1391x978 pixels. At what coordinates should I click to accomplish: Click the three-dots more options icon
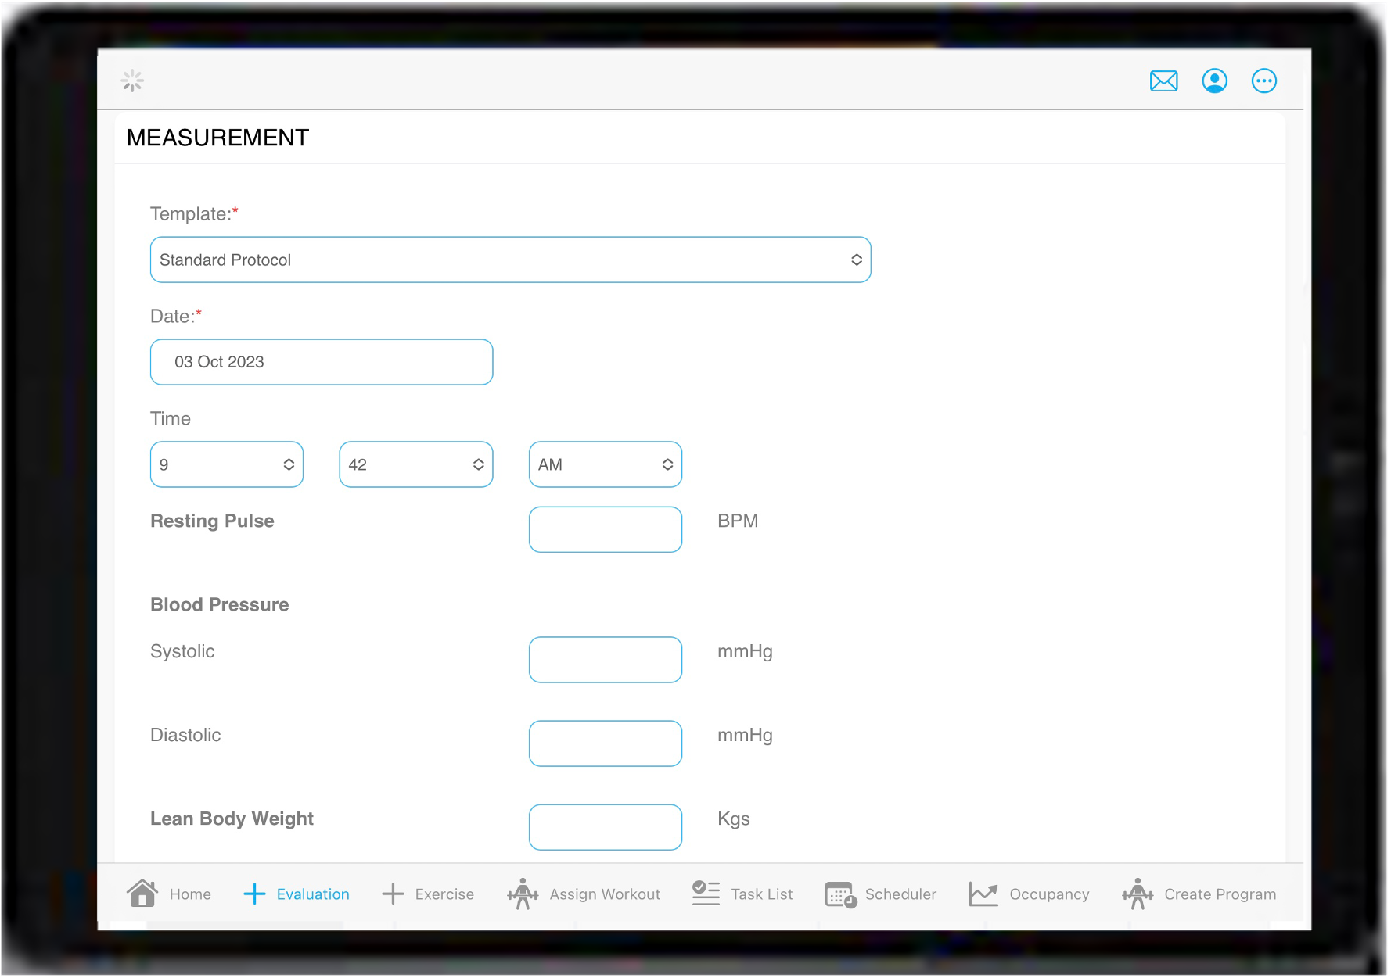[x=1263, y=81]
